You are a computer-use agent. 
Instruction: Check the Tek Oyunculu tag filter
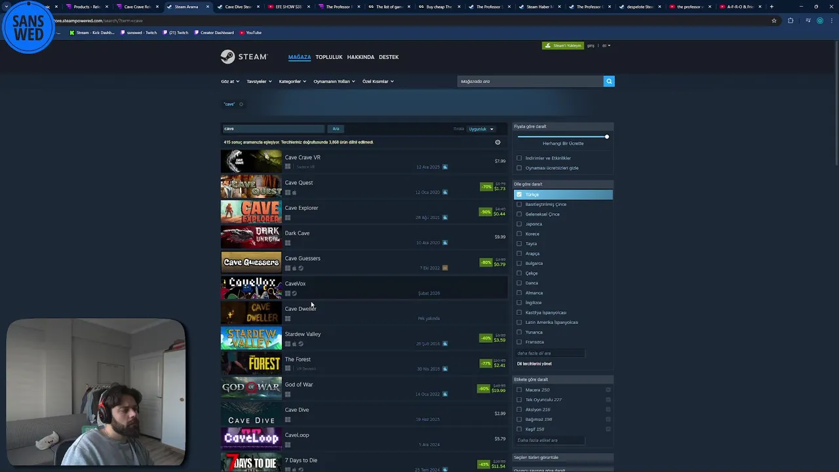coord(519,400)
